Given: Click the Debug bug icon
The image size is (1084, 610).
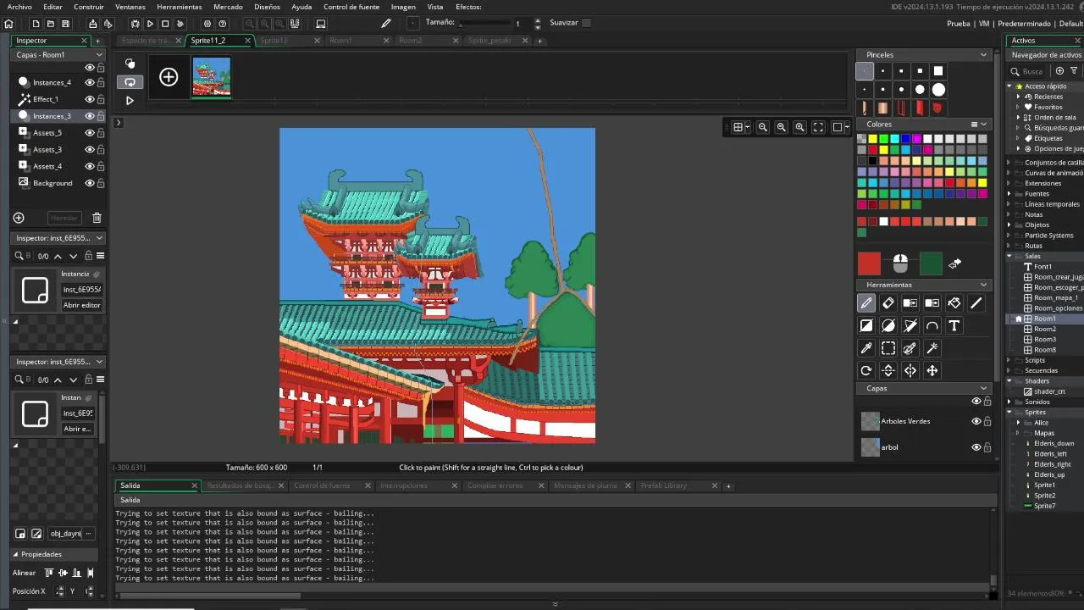Looking at the screenshot, I should (135, 24).
